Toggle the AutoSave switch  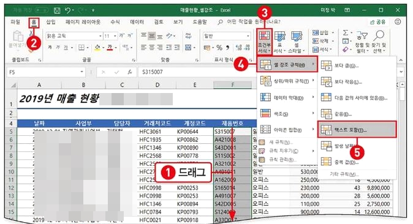coord(41,10)
